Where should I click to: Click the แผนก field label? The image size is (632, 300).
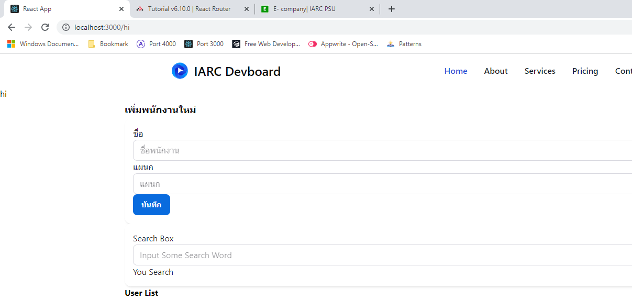(143, 168)
